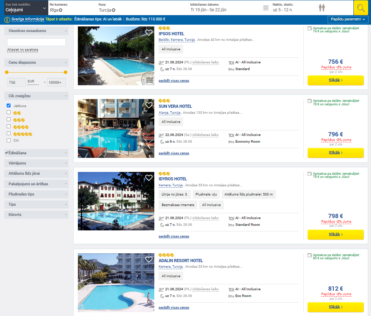The width and height of the screenshot is (371, 316).
Task: Click the hotel name search input field
Action: click(x=36, y=42)
